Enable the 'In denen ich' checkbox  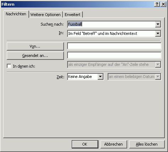coord(9,66)
